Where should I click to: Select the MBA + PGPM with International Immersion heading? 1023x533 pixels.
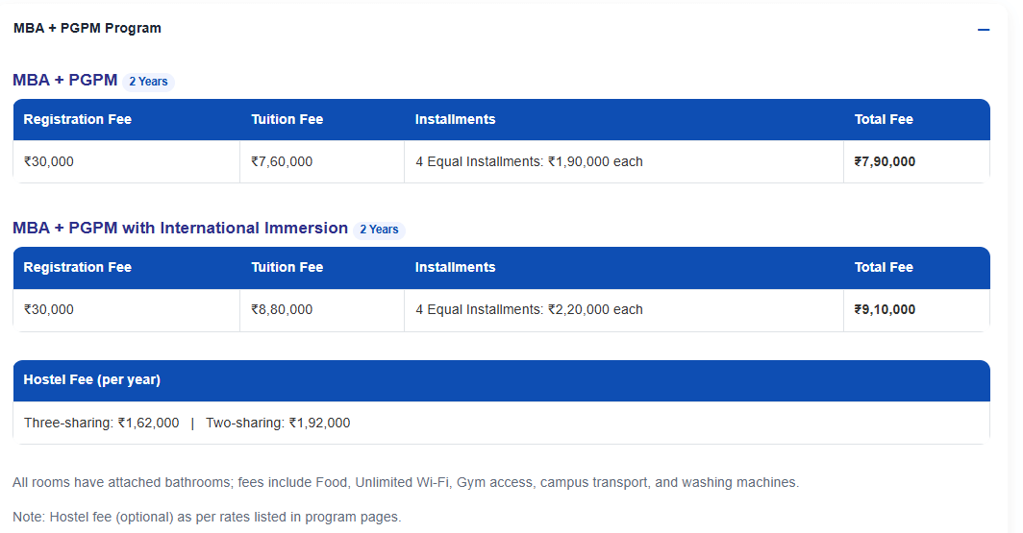point(180,229)
